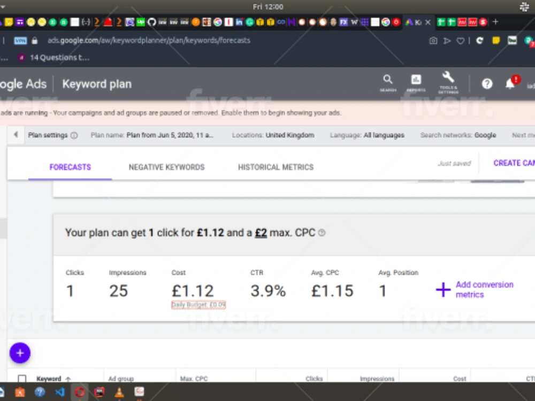The width and height of the screenshot is (535, 401).
Task: Click the address bar URL field
Action: pos(149,41)
